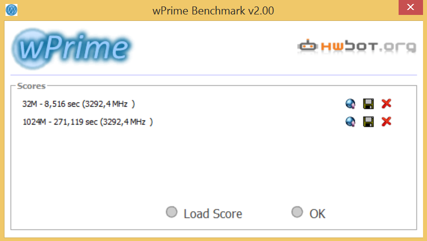Click the wPrime logo banner
427x241 pixels.
click(x=72, y=48)
